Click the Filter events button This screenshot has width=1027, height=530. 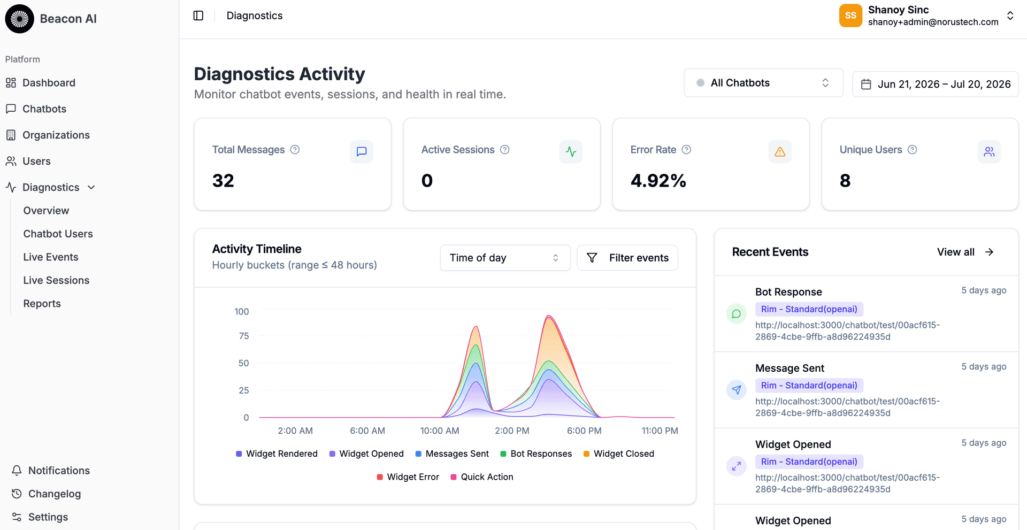point(627,258)
